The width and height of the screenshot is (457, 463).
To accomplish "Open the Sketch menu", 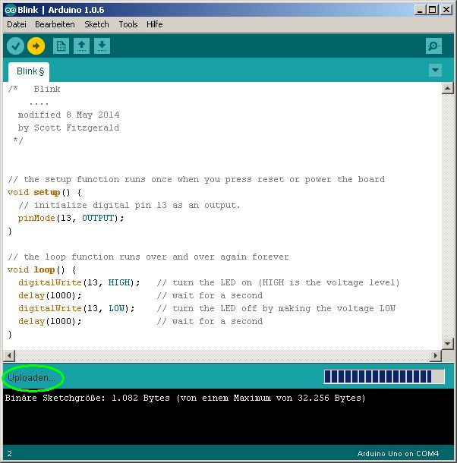I will click(96, 24).
